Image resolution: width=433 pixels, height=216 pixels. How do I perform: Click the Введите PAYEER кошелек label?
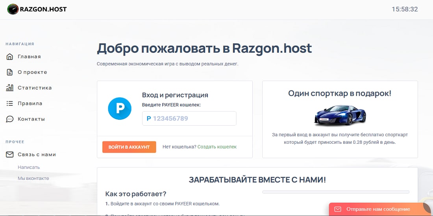pos(172,105)
